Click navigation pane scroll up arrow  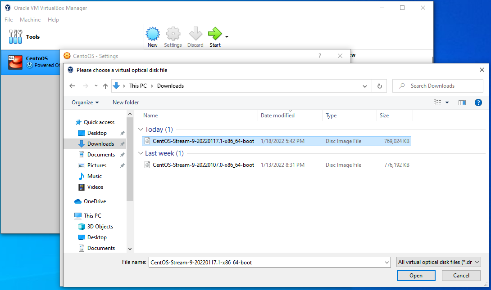tap(130, 114)
